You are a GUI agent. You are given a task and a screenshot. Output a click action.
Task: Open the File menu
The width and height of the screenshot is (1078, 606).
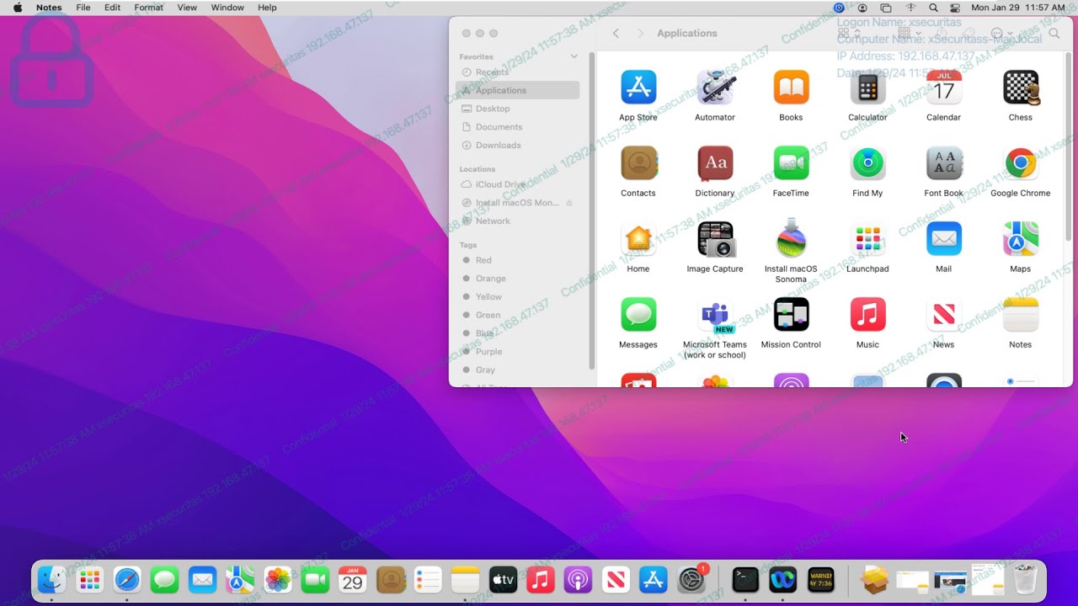pos(83,8)
